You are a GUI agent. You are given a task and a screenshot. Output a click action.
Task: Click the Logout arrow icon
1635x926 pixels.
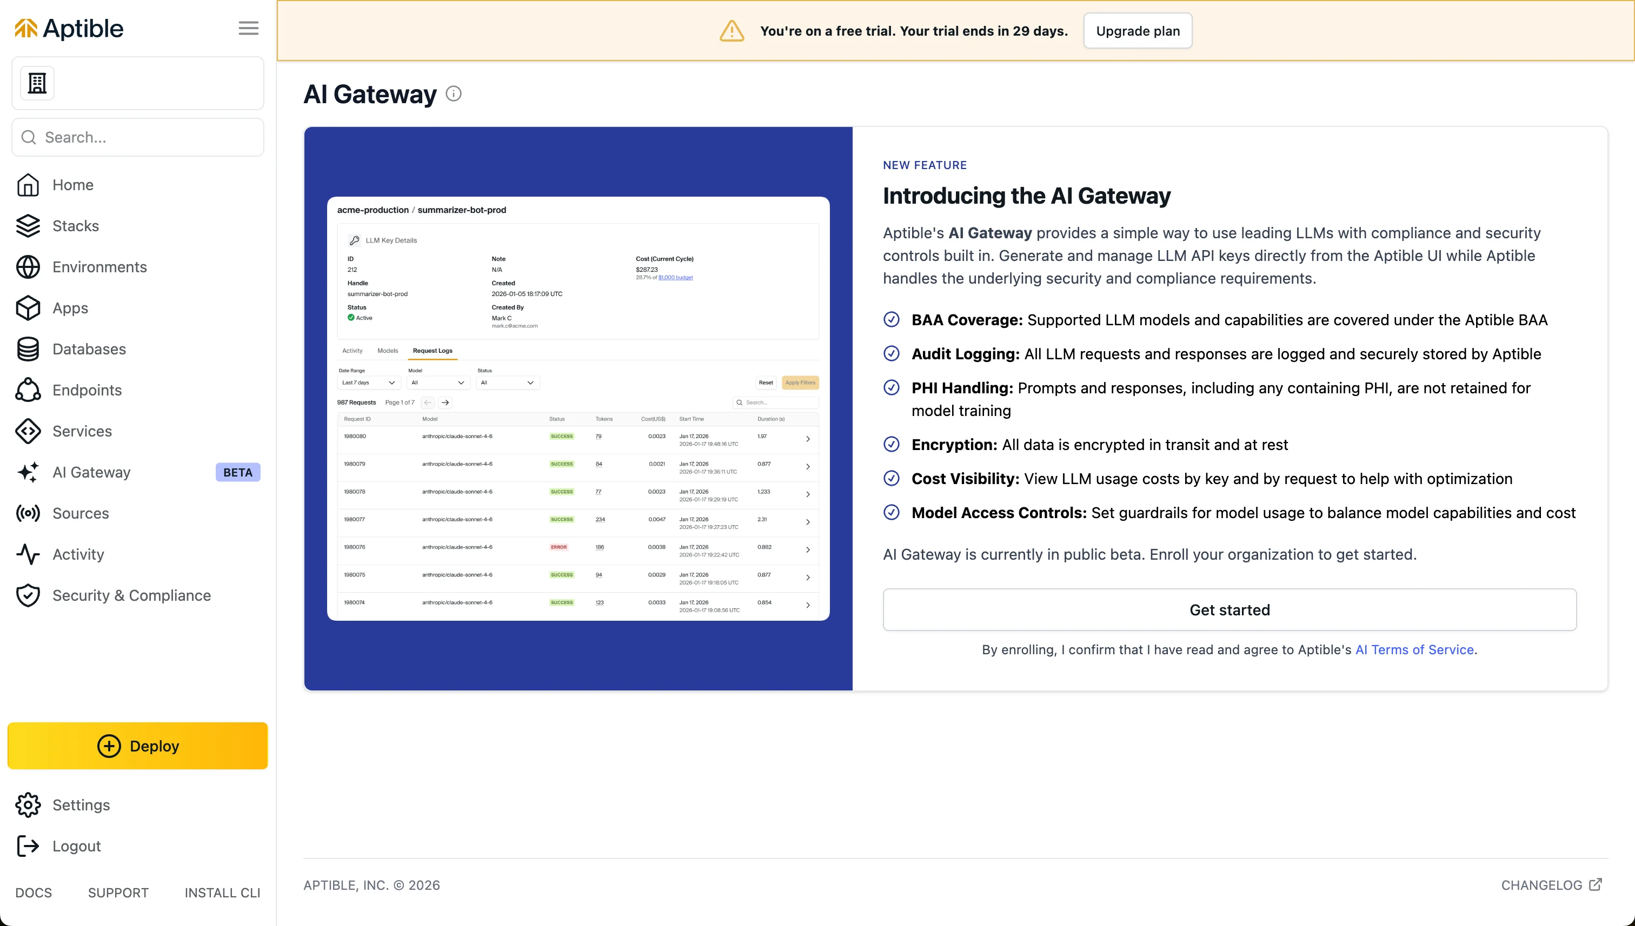point(28,846)
